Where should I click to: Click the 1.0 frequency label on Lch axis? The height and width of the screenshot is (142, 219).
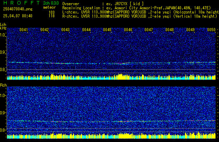3,35
